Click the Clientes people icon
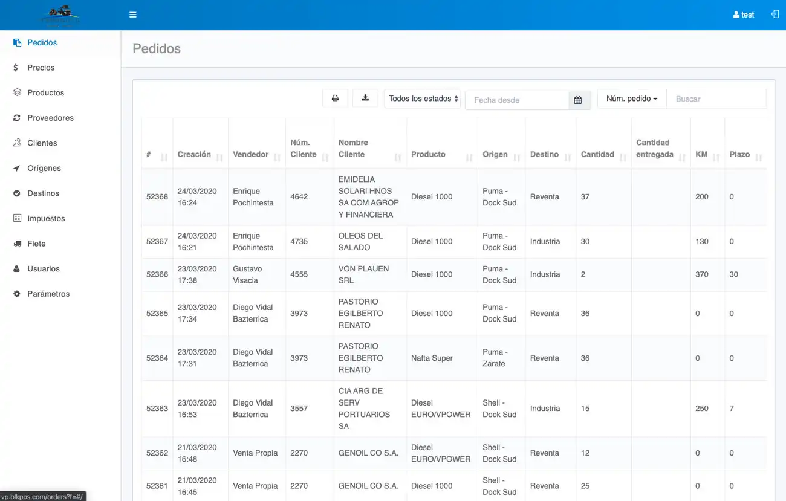786x501 pixels. tap(17, 143)
